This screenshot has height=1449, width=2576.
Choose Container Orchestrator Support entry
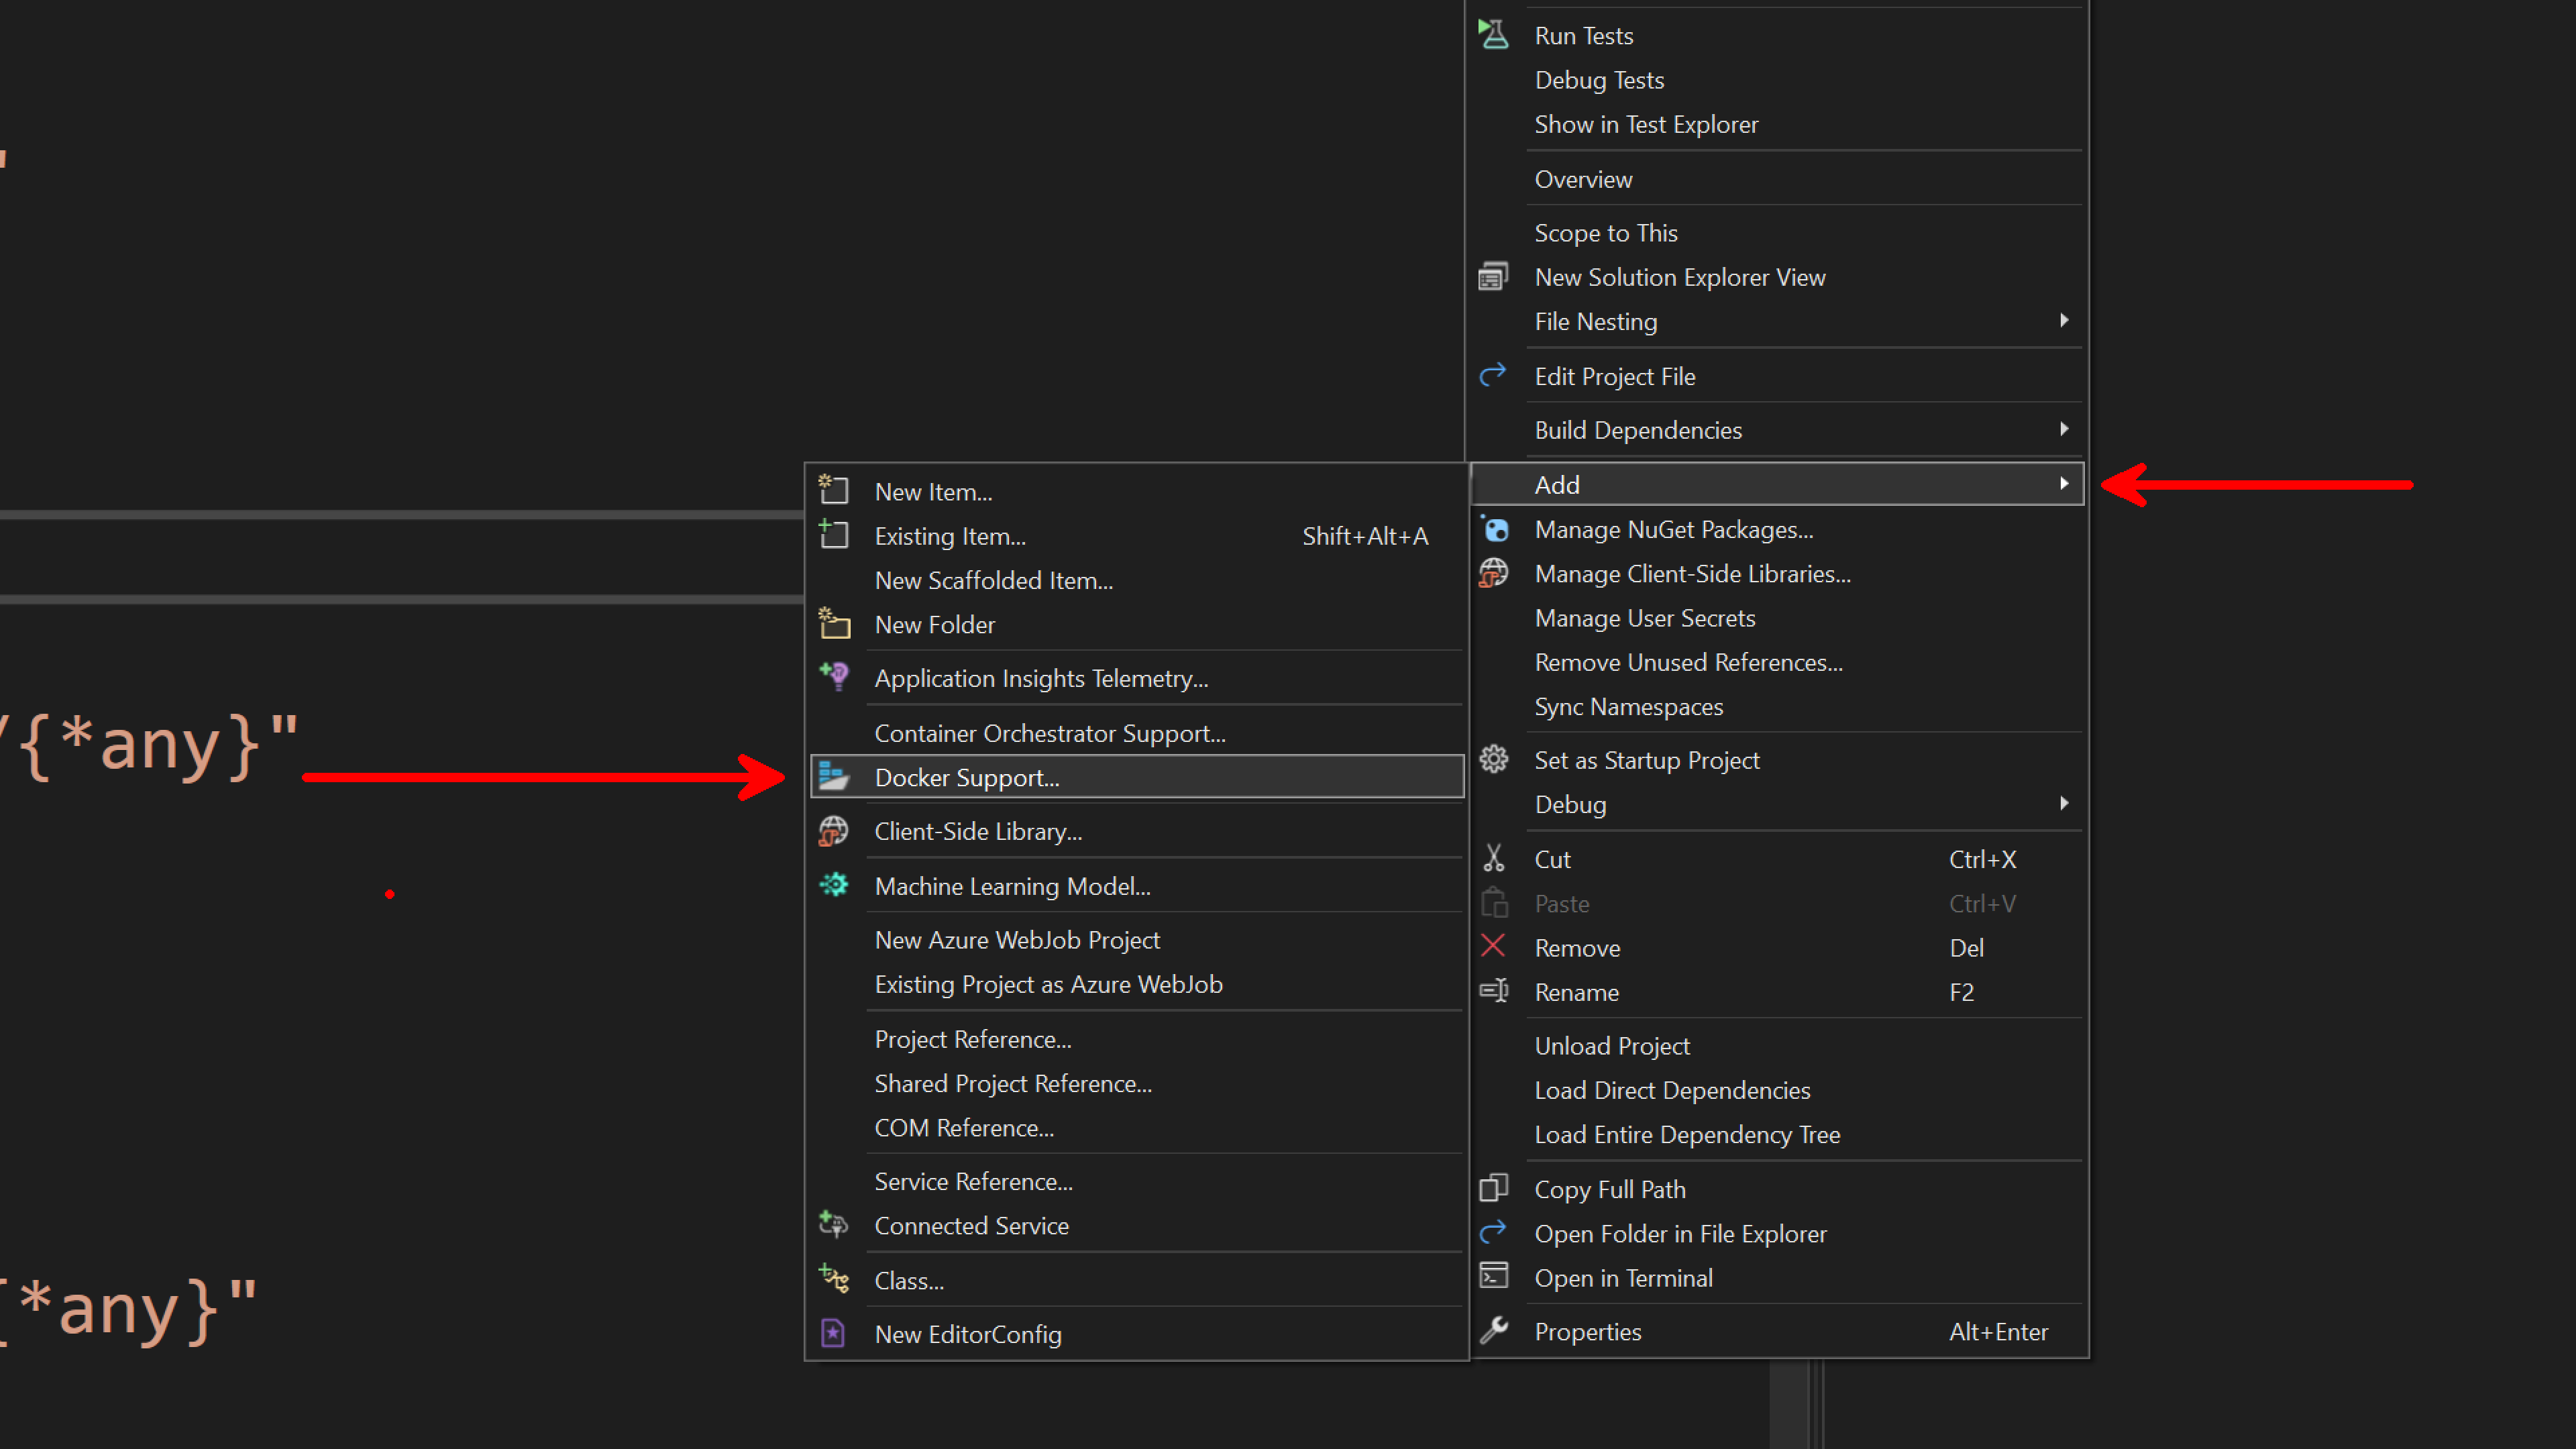point(1049,733)
